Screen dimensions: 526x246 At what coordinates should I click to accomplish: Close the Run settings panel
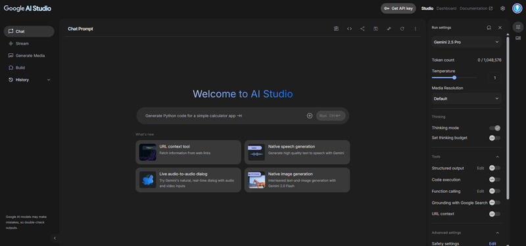point(500,28)
